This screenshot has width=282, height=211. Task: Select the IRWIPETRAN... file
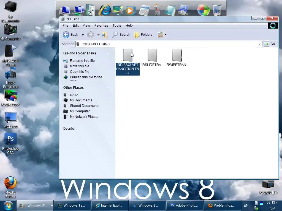point(177,57)
